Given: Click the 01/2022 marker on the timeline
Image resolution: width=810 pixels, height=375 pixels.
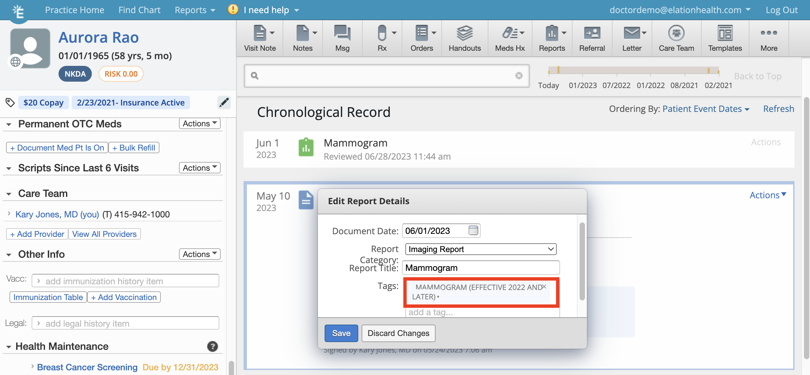Looking at the screenshot, I should pyautogui.click(x=650, y=85).
